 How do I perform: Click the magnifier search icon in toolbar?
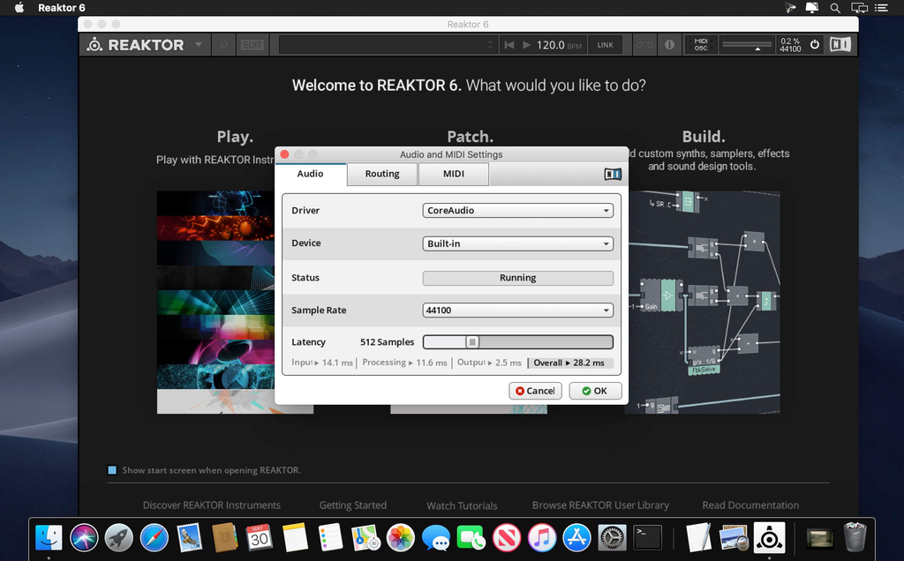tap(223, 45)
